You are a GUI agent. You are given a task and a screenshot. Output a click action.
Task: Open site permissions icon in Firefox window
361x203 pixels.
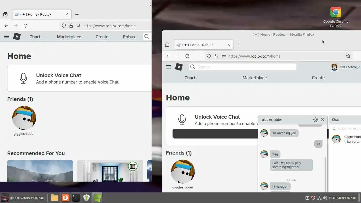click(224, 56)
